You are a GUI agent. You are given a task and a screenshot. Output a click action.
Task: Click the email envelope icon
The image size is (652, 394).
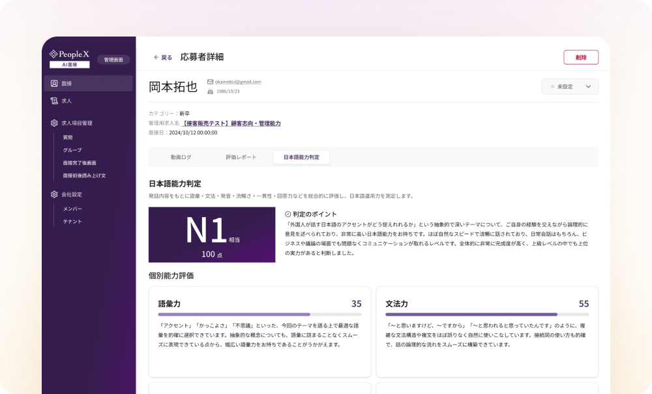click(x=210, y=82)
